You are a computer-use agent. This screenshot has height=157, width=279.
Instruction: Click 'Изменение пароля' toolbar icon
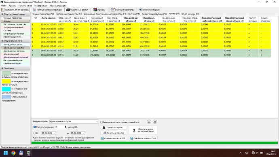[x=149, y=10]
